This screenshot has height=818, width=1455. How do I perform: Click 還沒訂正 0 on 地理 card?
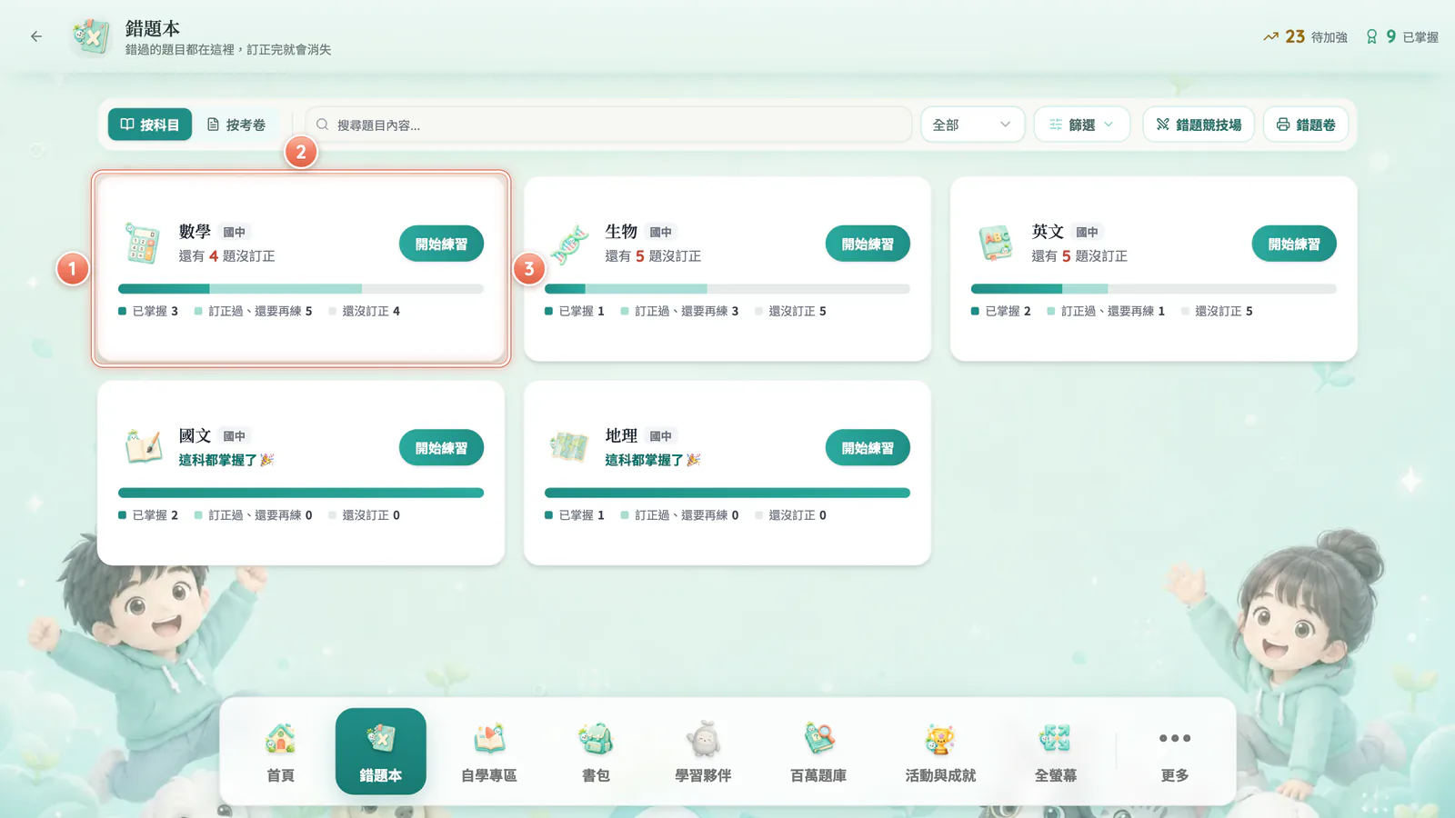[x=791, y=514]
